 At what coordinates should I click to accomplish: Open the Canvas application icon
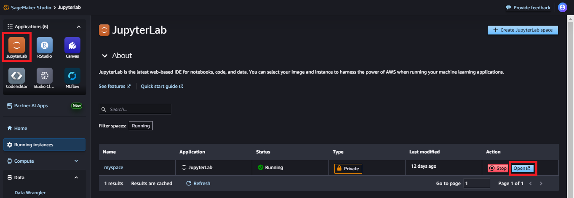click(72, 45)
